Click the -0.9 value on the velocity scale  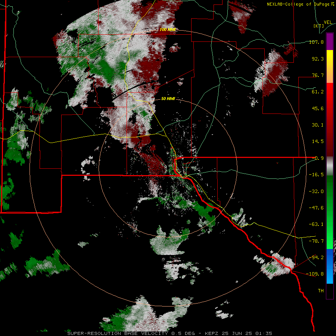pyautogui.click(x=318, y=158)
